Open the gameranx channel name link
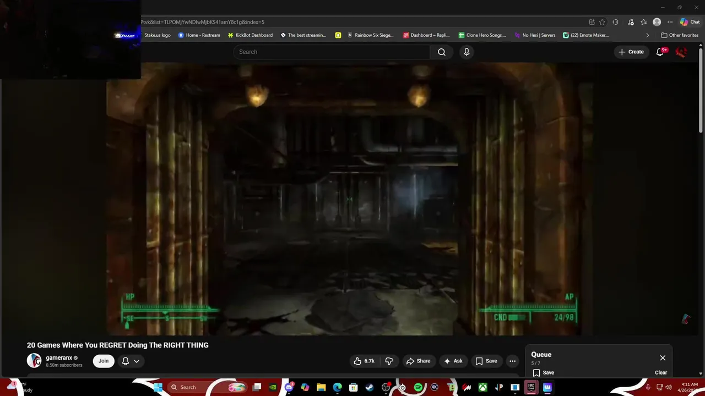This screenshot has width=705, height=396. pos(59,358)
